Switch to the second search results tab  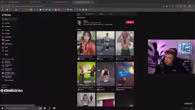coord(89,14)
